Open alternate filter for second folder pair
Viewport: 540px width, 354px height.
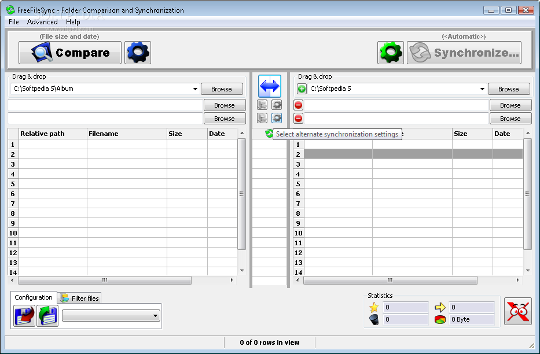click(262, 105)
